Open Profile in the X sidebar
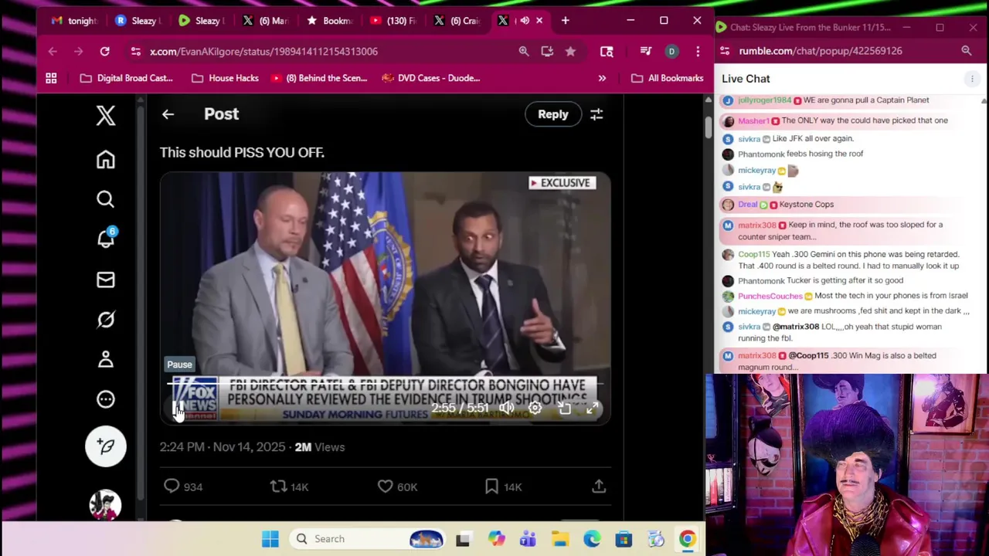 click(x=106, y=359)
